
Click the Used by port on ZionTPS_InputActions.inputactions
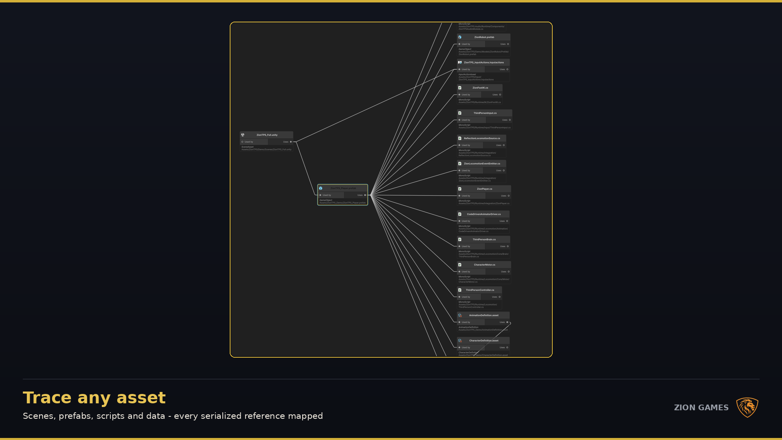(x=459, y=69)
